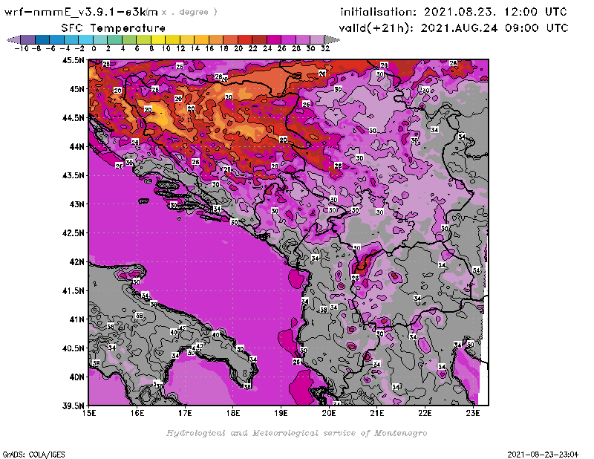Click the longitude axis label '22E'

(x=425, y=413)
